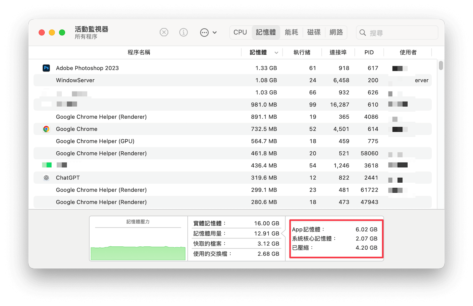Click the 16,287 ports value
This screenshot has width=473, height=306.
click(x=340, y=105)
